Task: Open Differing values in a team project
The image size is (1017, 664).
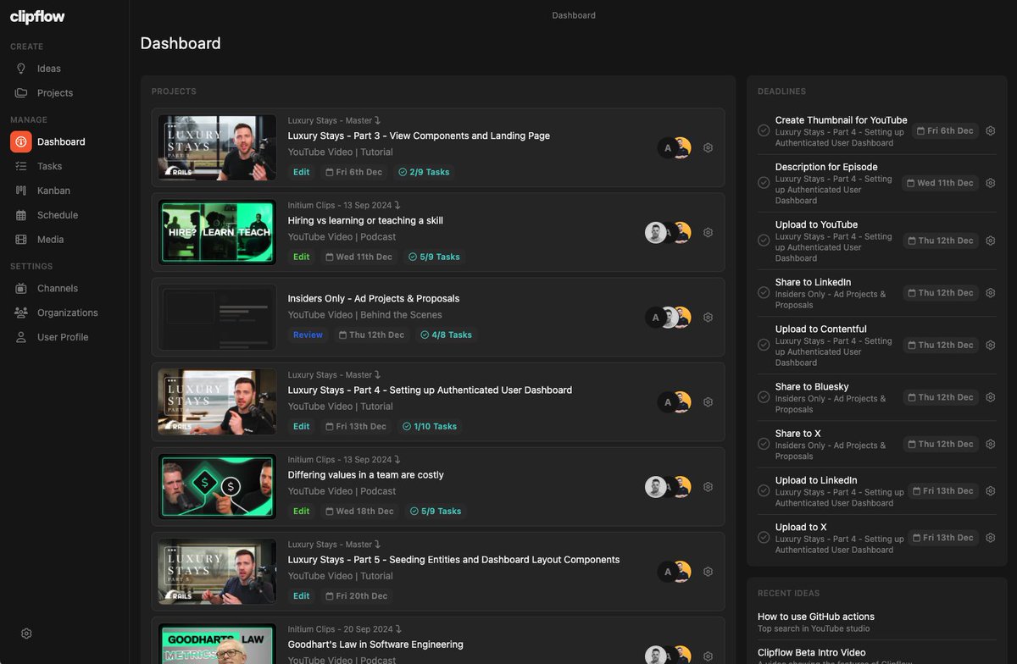Action: [365, 475]
